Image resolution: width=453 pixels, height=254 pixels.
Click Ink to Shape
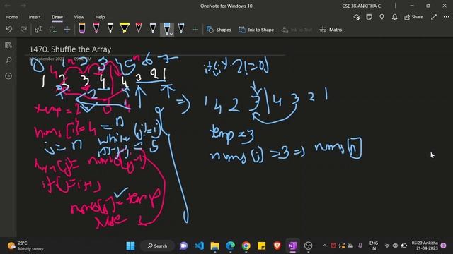[256, 30]
